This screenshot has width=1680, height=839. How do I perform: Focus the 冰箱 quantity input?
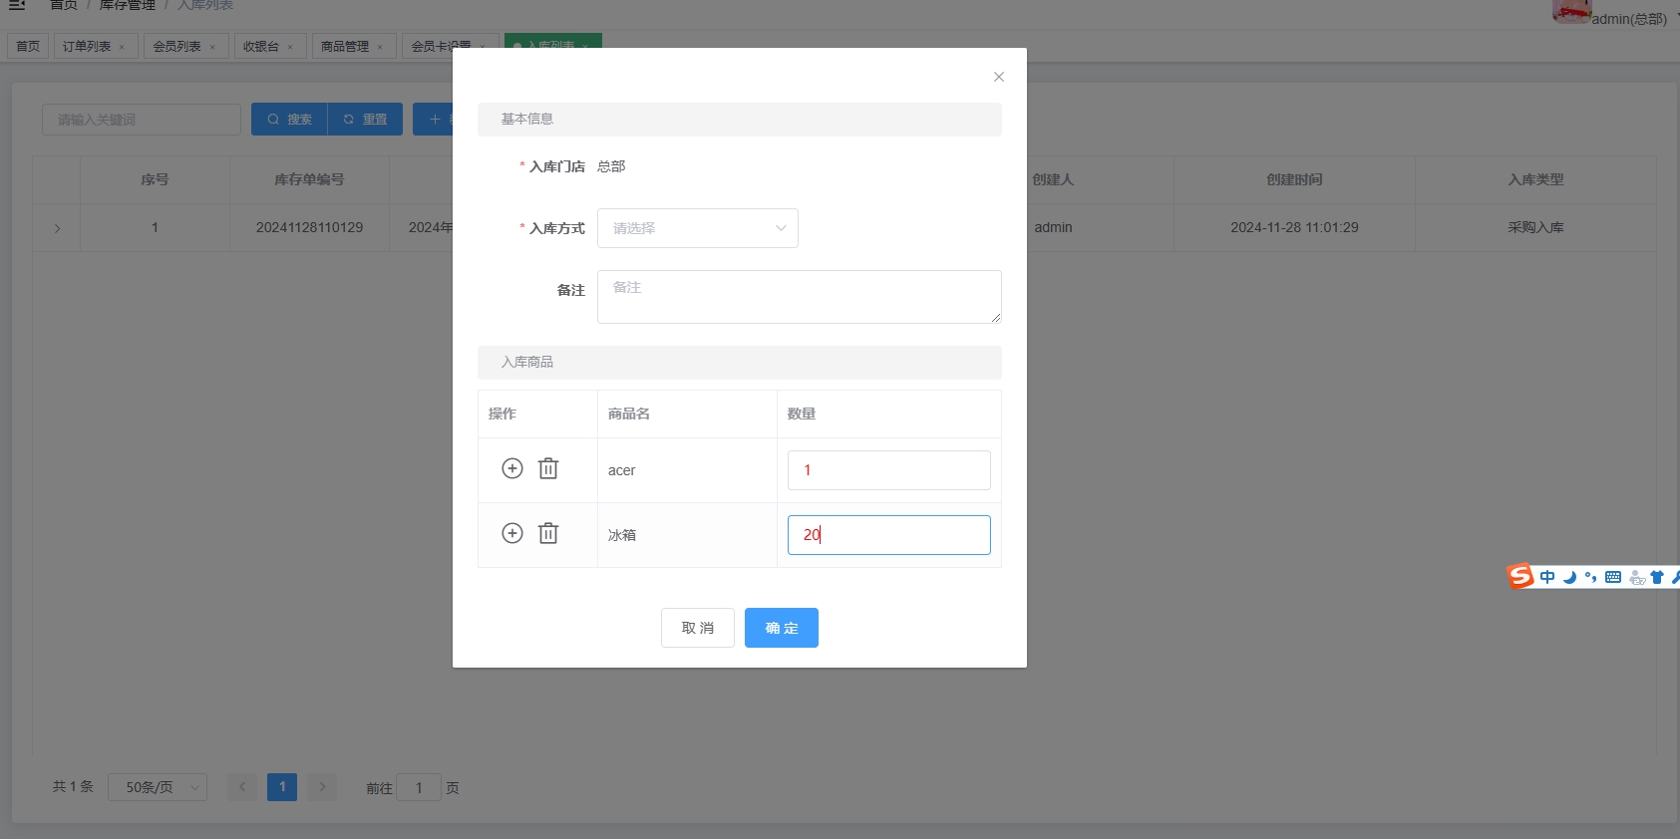[889, 535]
